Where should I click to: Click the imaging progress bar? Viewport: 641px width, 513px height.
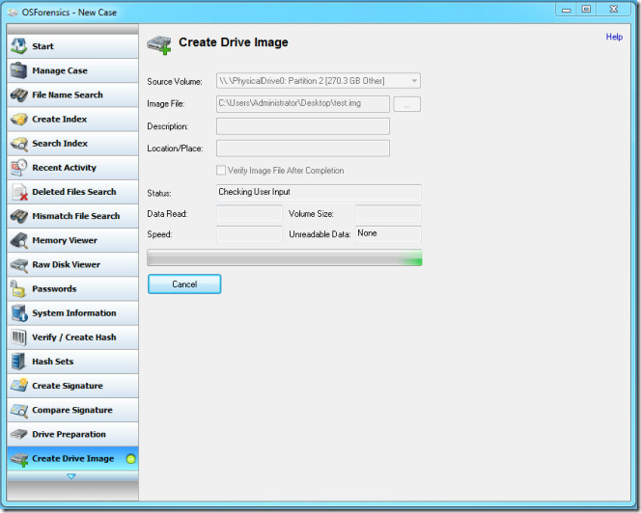(x=285, y=257)
